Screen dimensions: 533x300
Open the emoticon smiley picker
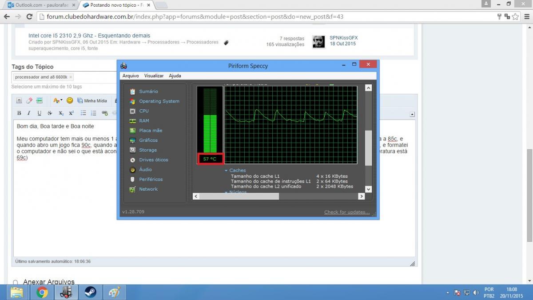tap(70, 100)
